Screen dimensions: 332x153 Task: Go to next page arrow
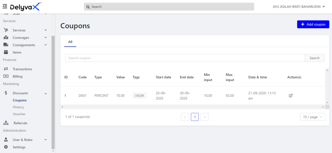[205, 117]
